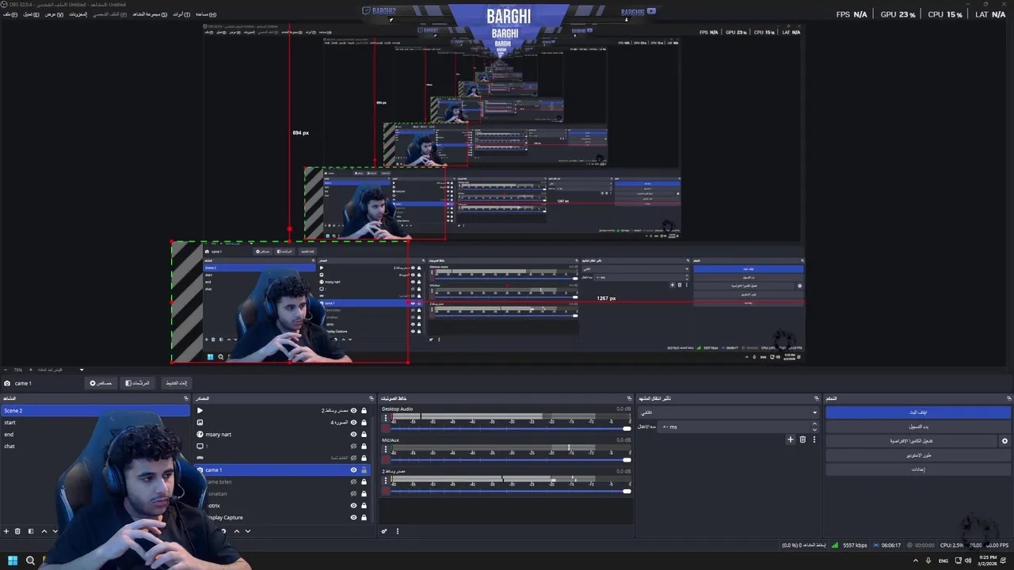Move selected source up in Sources toolbar

pyautogui.click(x=236, y=531)
